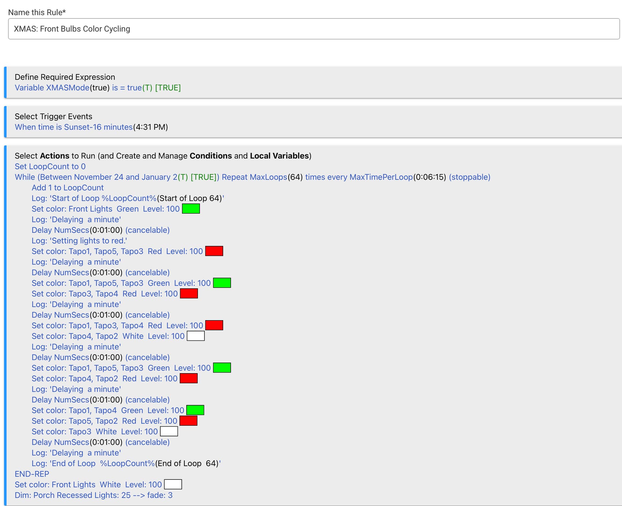Viewport: 622px width, 506px height.
Task: Click the red swatch beside Tapo1, Tapo3, Tapo4 Red
Action: pyautogui.click(x=214, y=326)
